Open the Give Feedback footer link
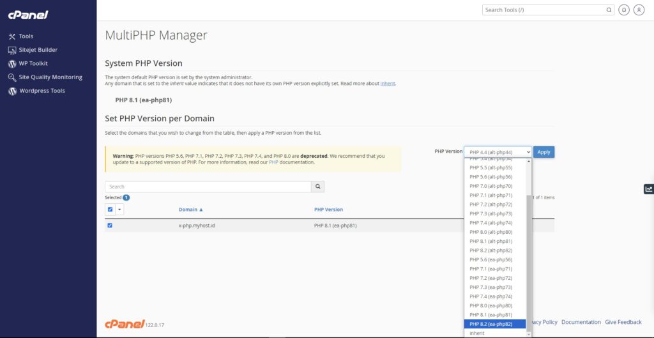The image size is (654, 338). click(623, 322)
